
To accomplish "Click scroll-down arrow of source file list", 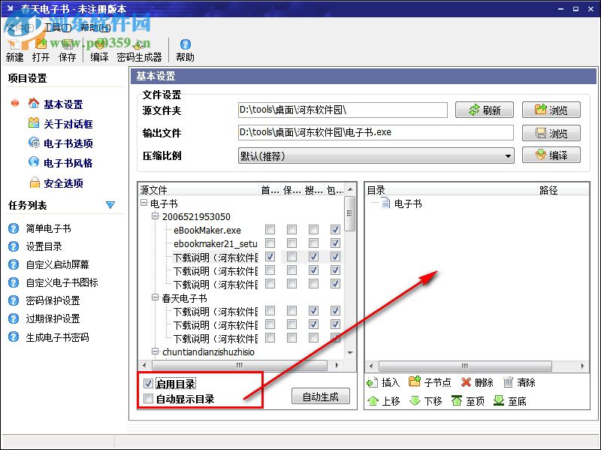I will tap(349, 352).
